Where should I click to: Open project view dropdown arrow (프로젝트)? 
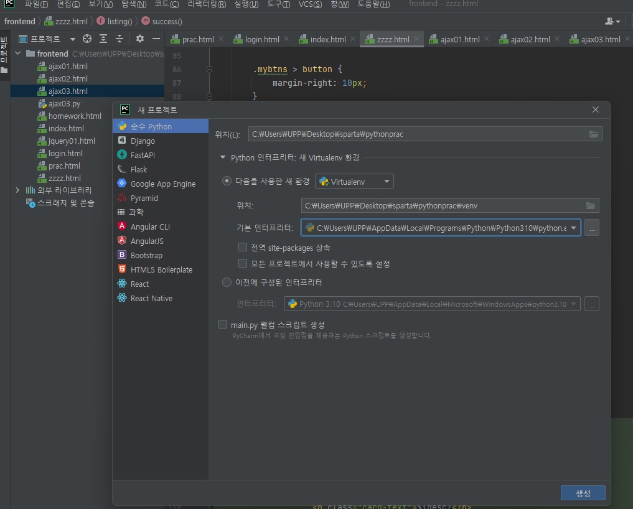click(73, 39)
